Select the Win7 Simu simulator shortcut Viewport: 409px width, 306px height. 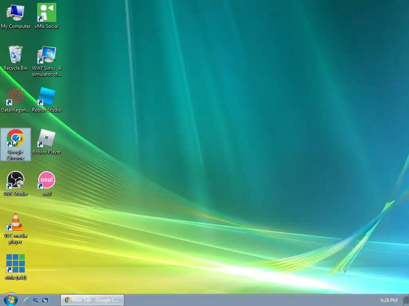(x=46, y=61)
